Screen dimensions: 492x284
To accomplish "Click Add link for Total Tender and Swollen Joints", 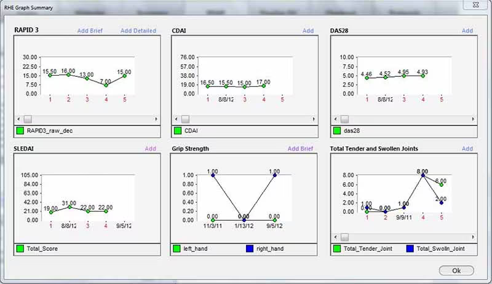I will coord(467,149).
